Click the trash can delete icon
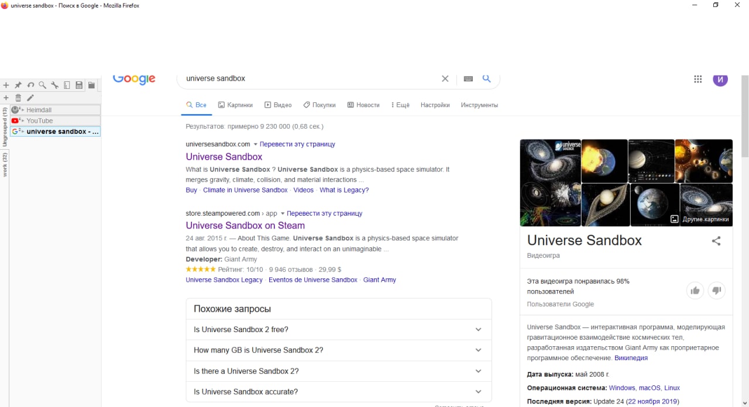 click(18, 98)
